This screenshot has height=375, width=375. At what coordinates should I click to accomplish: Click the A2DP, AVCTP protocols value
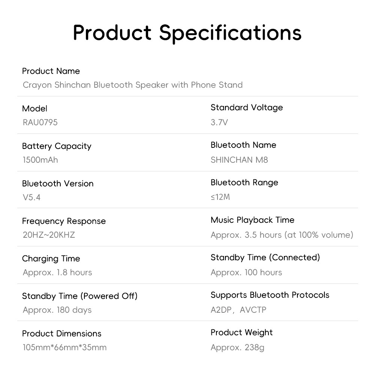(x=238, y=310)
